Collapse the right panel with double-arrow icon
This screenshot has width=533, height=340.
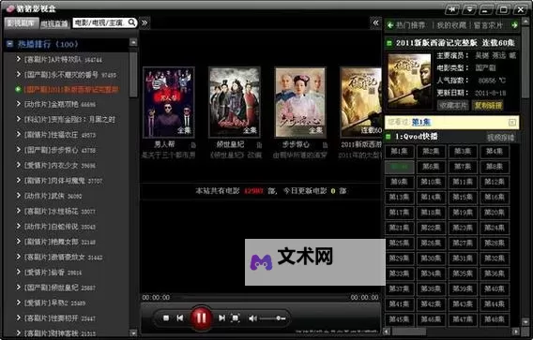(x=375, y=22)
